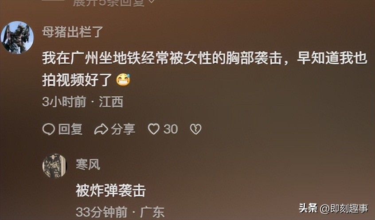Click the reply speech bubble icon
375x220 pixels.
point(49,130)
